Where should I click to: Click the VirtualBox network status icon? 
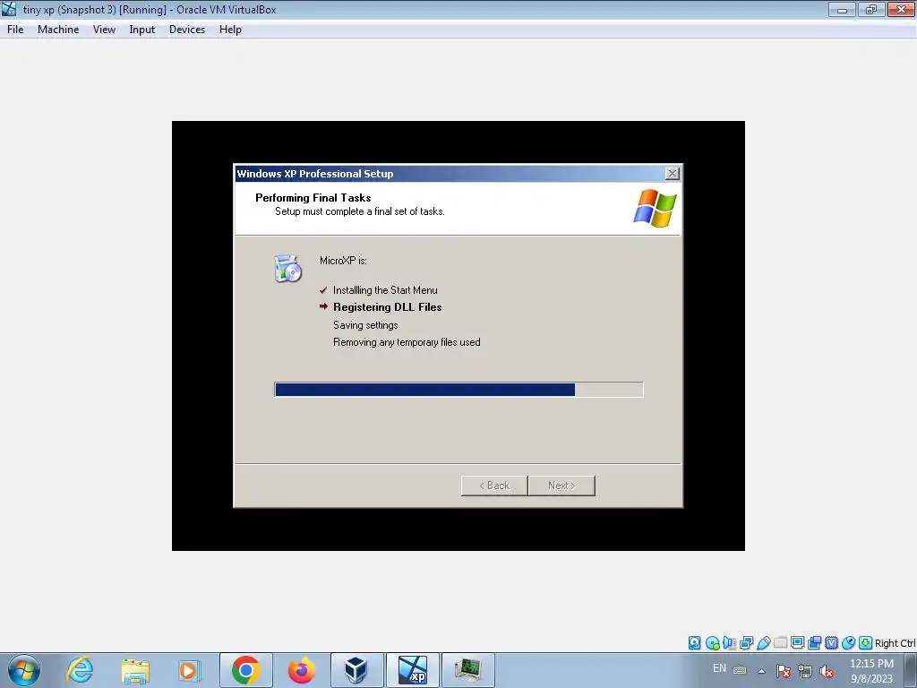pyautogui.click(x=746, y=643)
